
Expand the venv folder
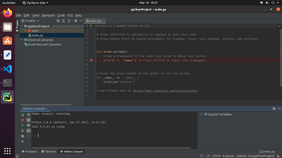(25, 31)
